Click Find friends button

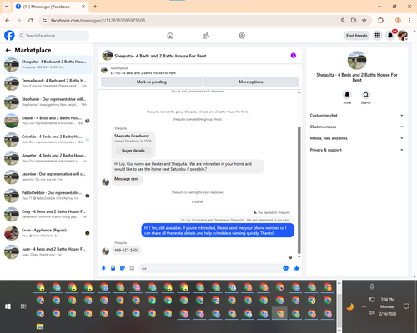coord(357,36)
